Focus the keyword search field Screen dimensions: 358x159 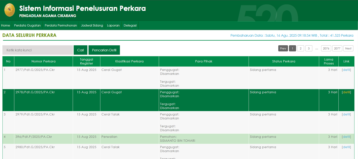38,50
